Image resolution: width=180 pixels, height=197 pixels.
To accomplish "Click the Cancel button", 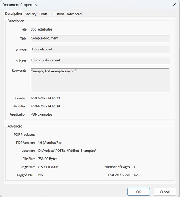I will click(165, 192).
